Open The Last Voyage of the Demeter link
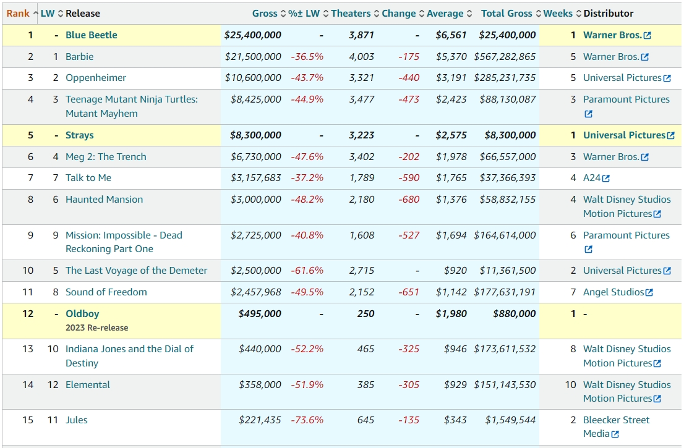This screenshot has height=448, width=684. click(x=136, y=271)
